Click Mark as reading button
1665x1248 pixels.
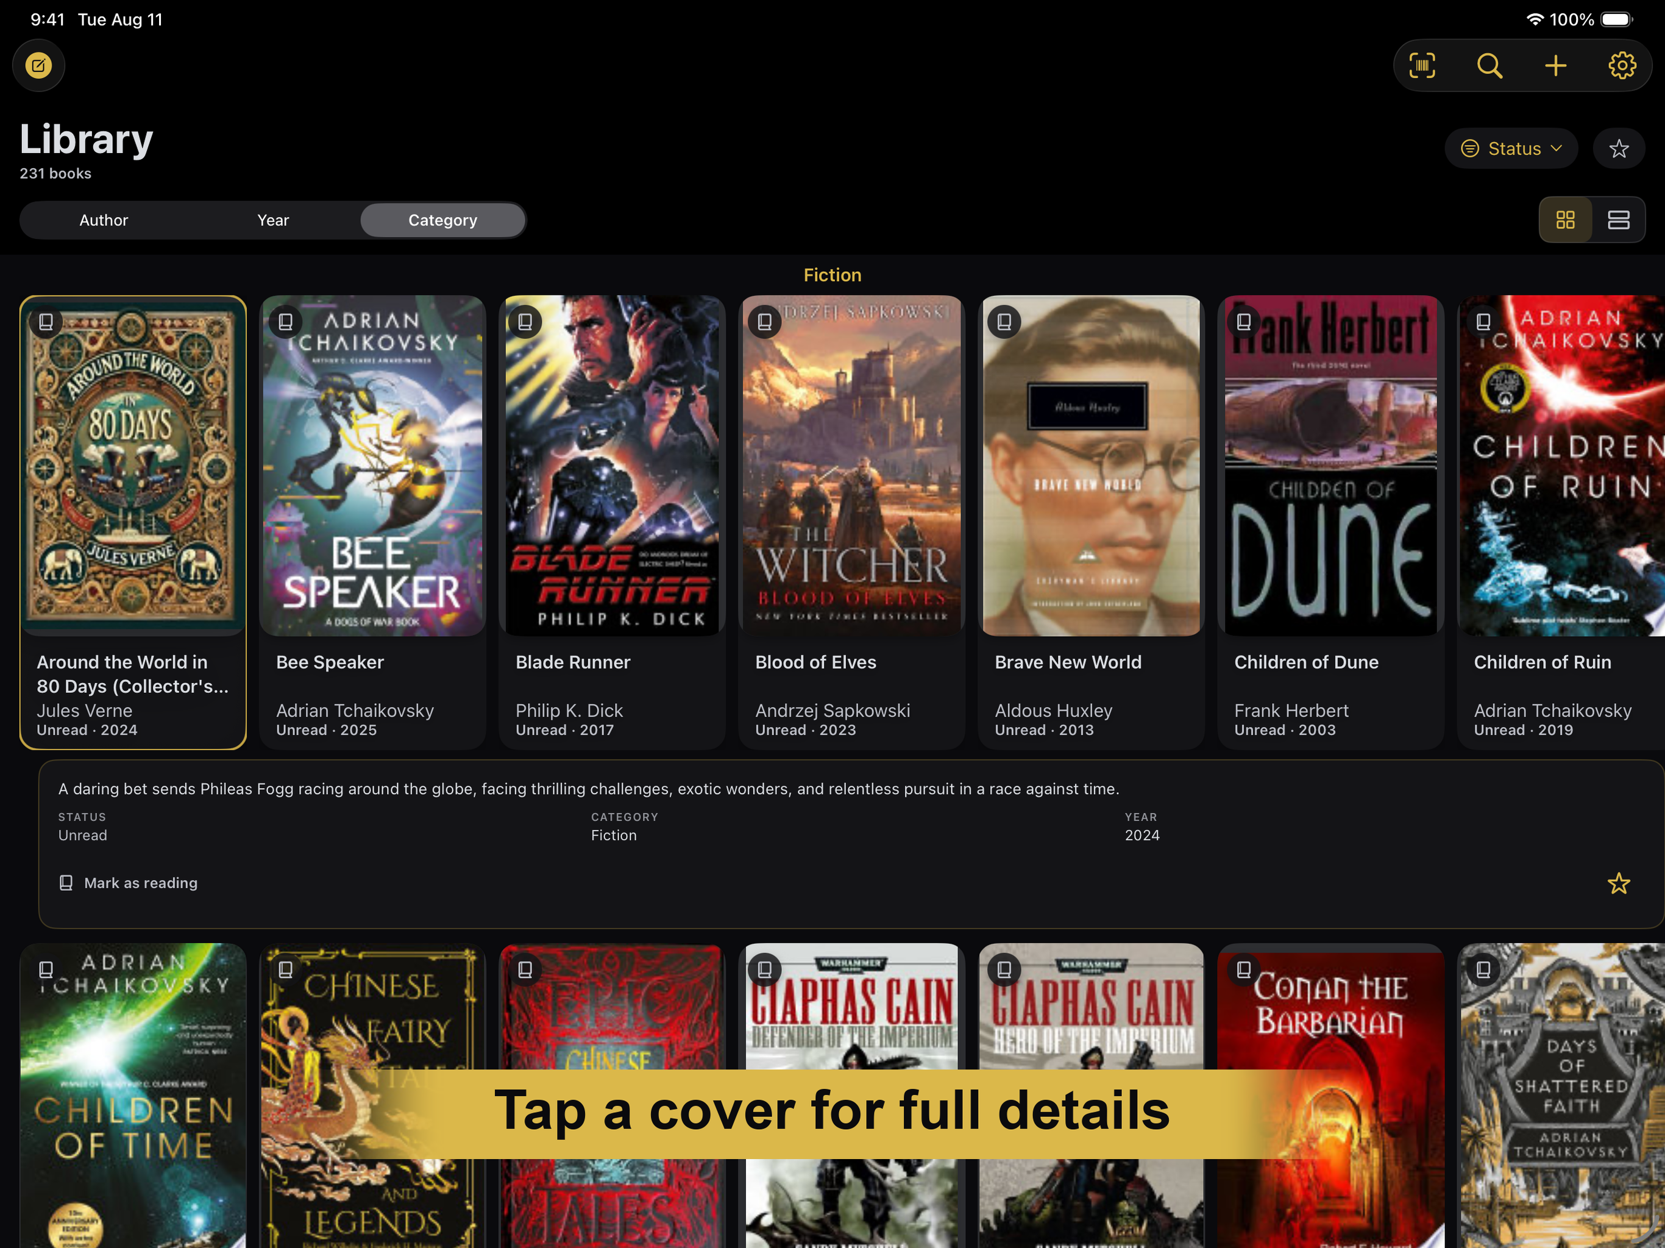[128, 883]
